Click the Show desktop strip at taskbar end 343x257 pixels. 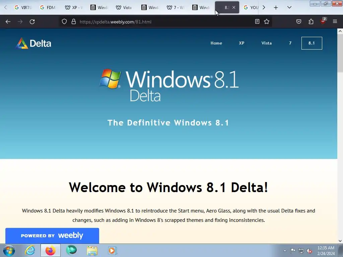tap(341, 250)
